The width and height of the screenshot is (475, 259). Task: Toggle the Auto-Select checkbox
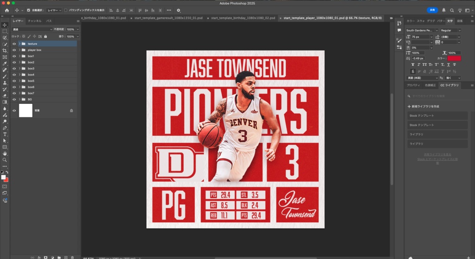[28, 10]
